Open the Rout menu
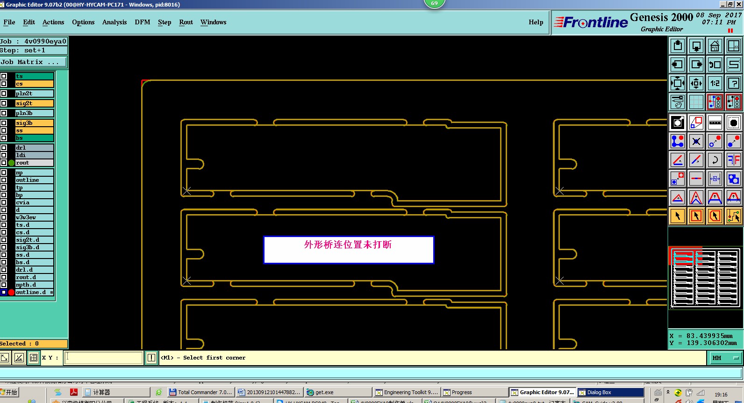744x403 pixels. pos(186,22)
